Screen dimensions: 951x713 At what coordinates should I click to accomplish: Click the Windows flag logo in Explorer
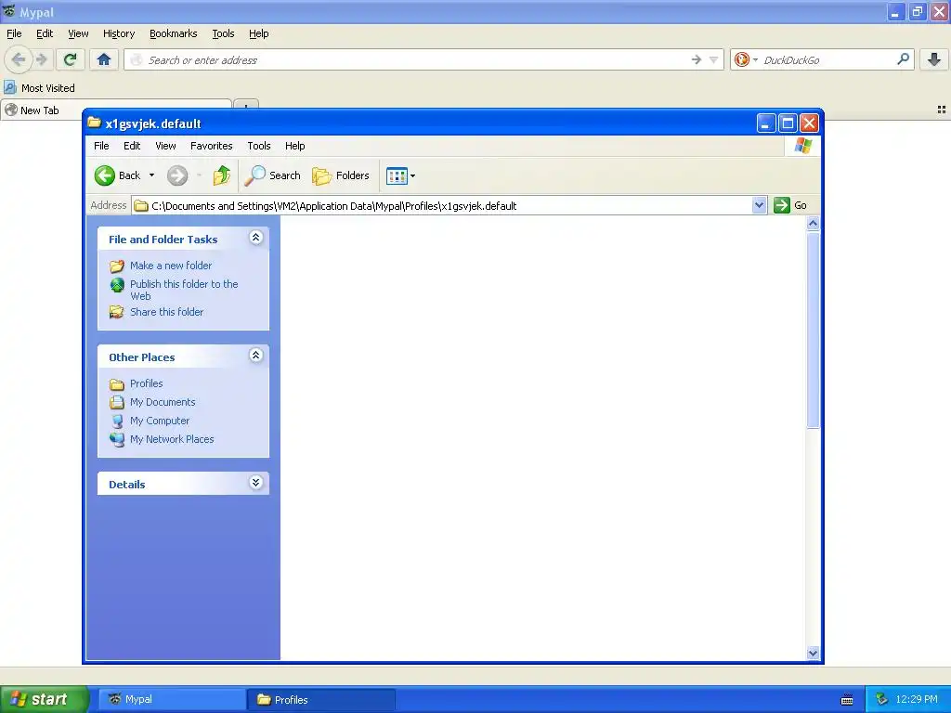click(803, 146)
